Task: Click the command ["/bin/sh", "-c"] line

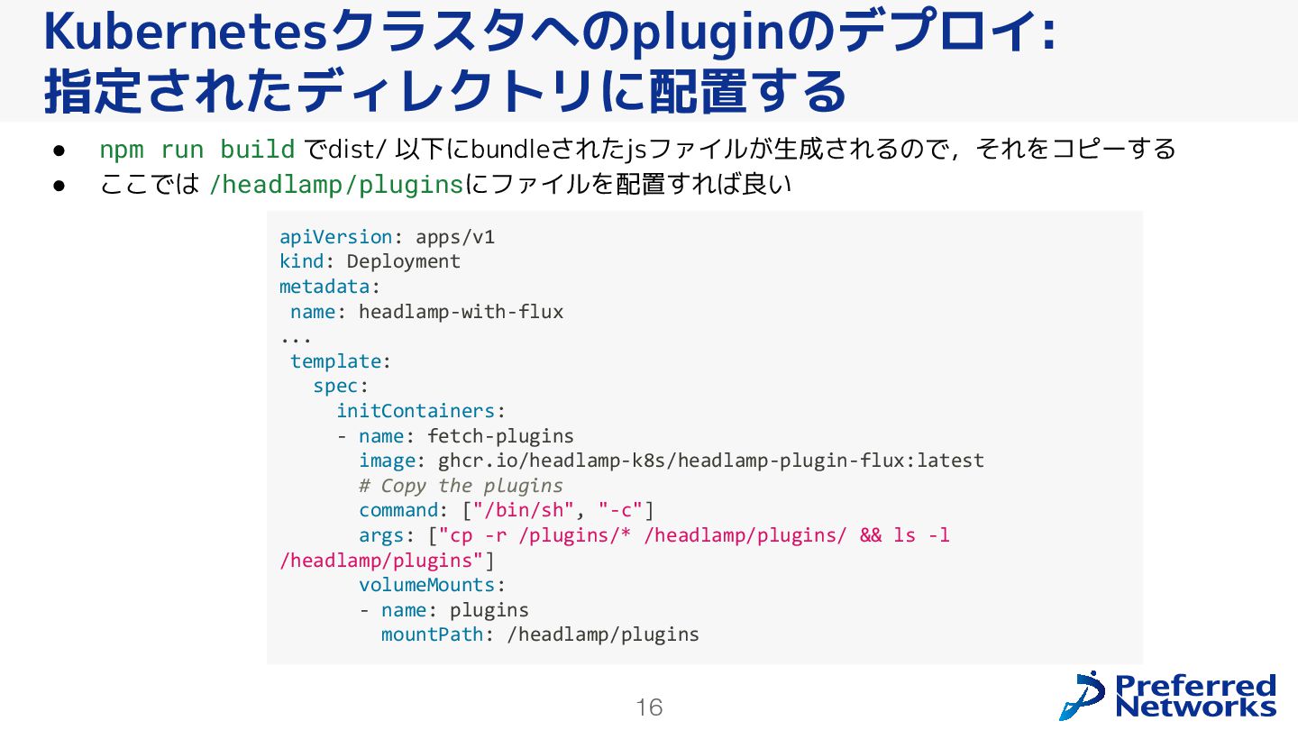Action: pos(507,510)
